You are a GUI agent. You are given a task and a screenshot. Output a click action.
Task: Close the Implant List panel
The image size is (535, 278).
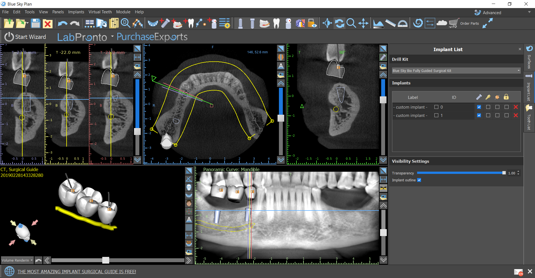point(520,49)
